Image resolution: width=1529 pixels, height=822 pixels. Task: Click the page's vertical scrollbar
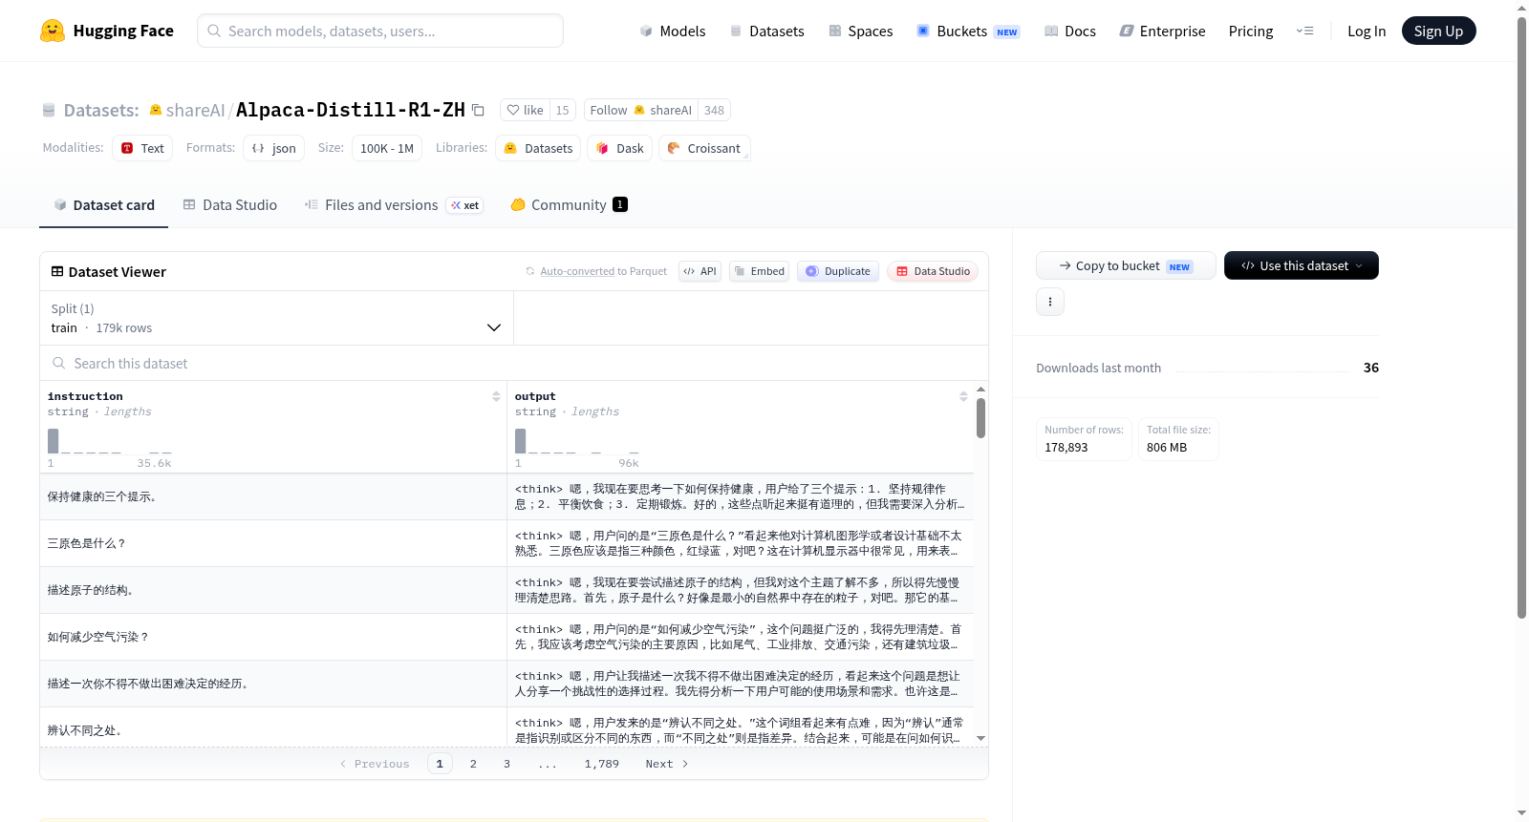click(1521, 318)
